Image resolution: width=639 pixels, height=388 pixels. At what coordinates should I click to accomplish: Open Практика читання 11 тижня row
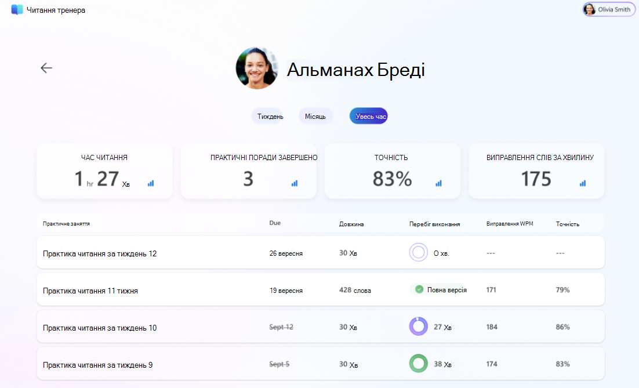(320, 289)
